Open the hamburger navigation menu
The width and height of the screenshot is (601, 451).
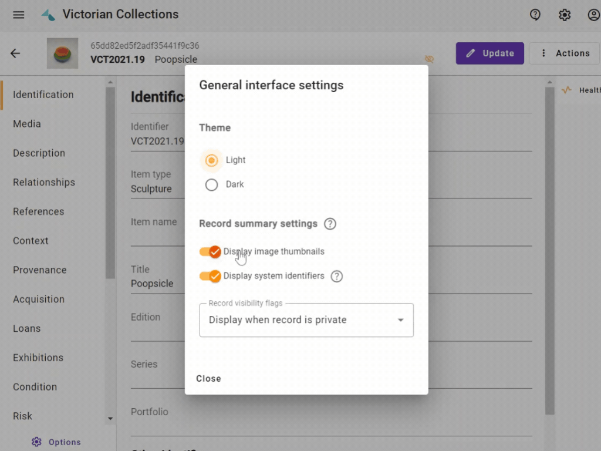click(19, 15)
